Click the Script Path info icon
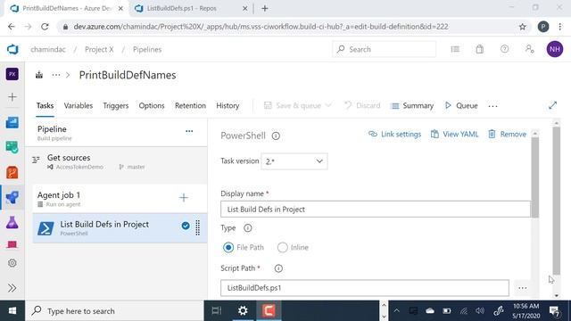Screen dimensions: 571x321 coord(278,268)
